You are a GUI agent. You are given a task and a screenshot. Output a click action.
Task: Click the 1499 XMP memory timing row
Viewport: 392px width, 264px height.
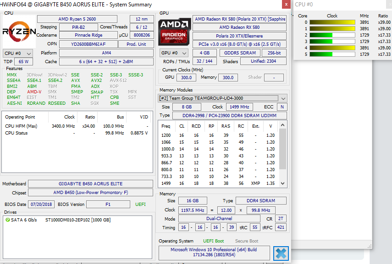coord(218,183)
